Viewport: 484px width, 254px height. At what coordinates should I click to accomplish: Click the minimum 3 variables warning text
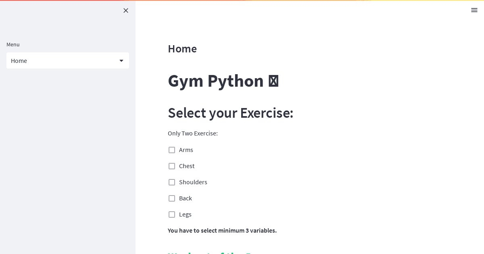(x=222, y=231)
